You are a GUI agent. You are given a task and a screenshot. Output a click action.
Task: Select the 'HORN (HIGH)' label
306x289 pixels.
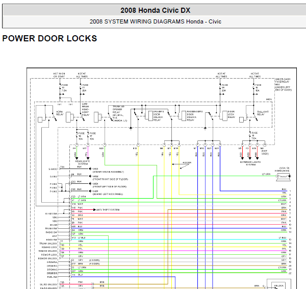[x=282, y=171]
